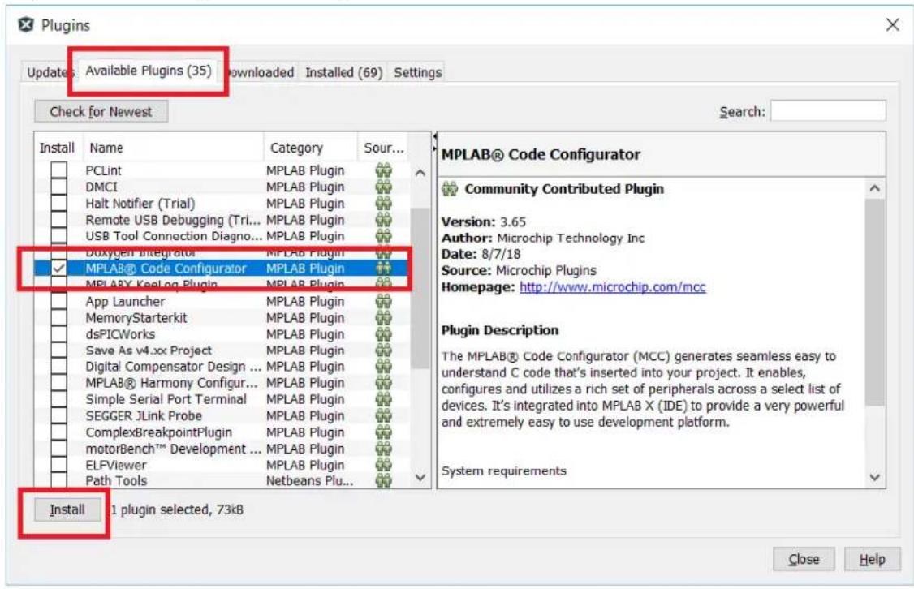914x589 pixels.
Task: Click source icon for MemoryStarterkit
Action: (x=384, y=317)
